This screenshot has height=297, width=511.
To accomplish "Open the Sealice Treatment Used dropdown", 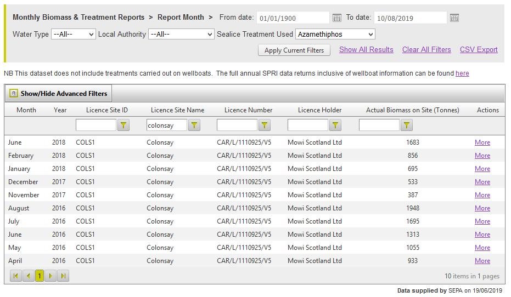I will [335, 35].
